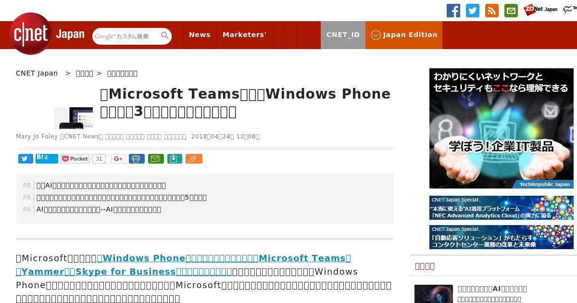577x303 pixels.
Task: Open the TechRepublic Japan network security banner
Action: [501, 128]
